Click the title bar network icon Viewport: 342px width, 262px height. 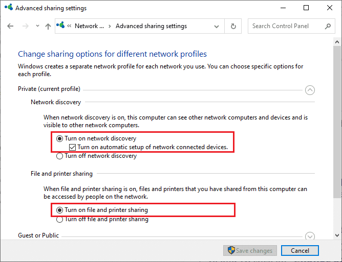8,8
